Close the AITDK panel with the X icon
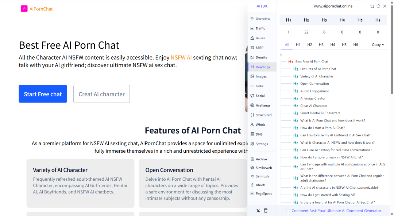 pyautogui.click(x=385, y=6)
